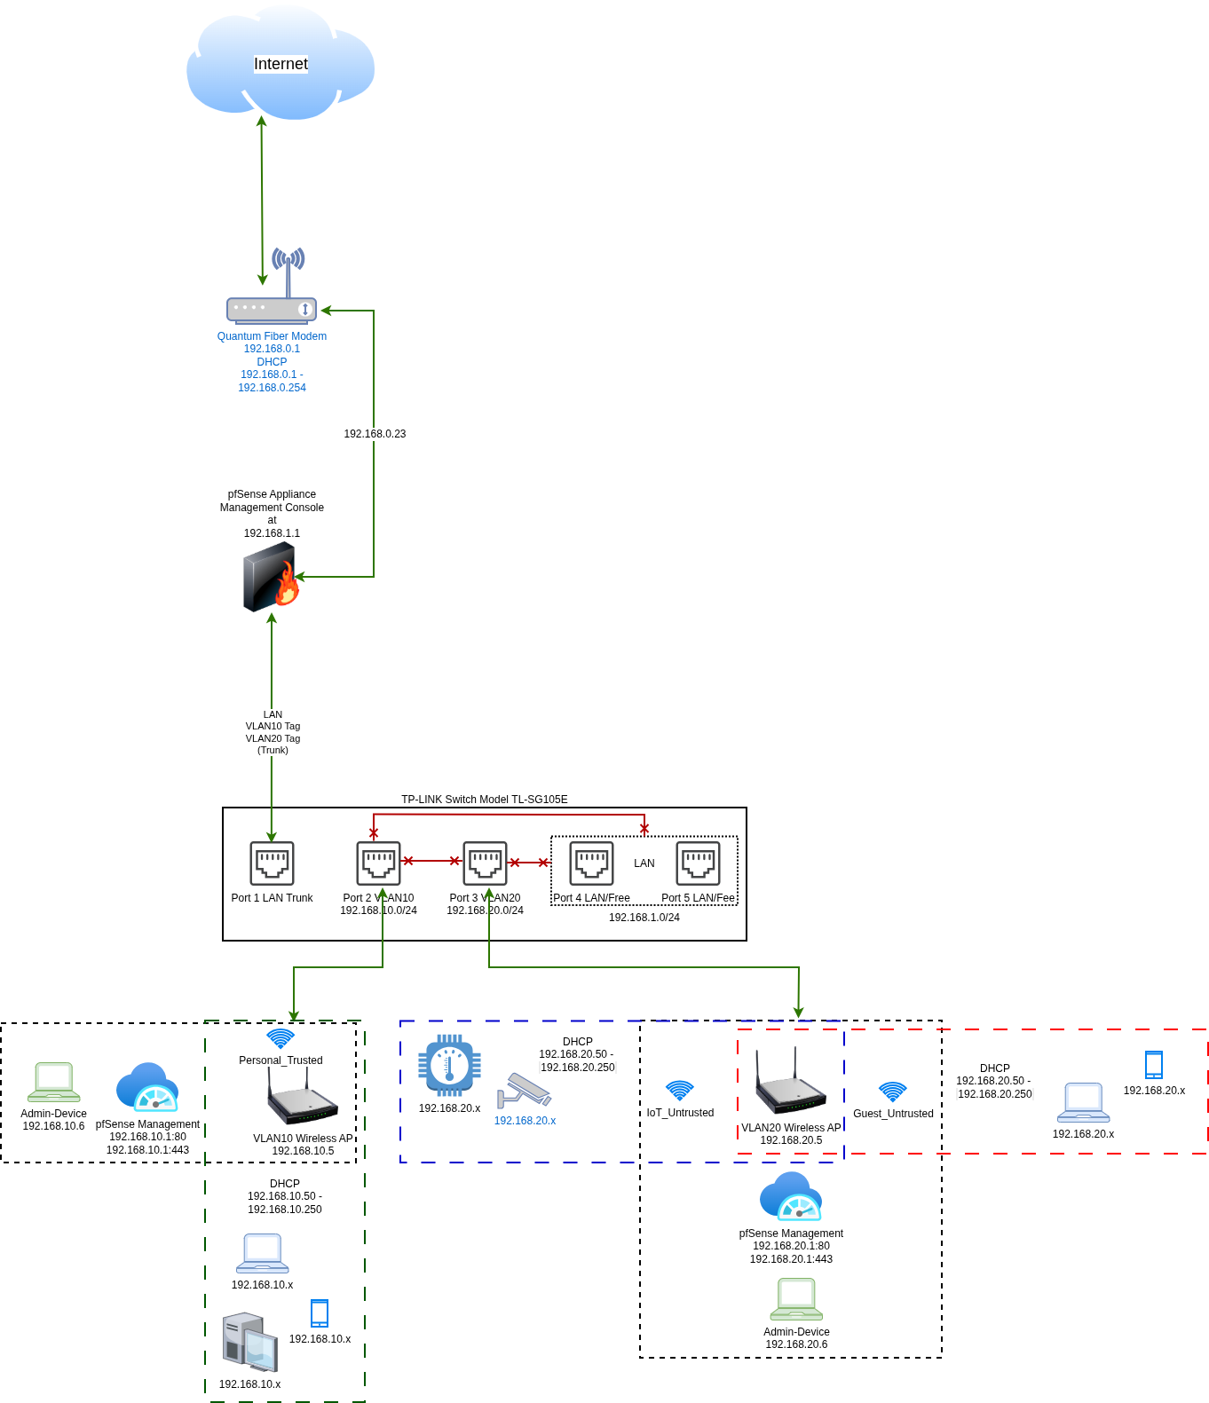Screen dimensions: 1209x1403
Task: Select the guest laptop icon 192.168.20.x
Action: pyautogui.click(x=1083, y=1103)
